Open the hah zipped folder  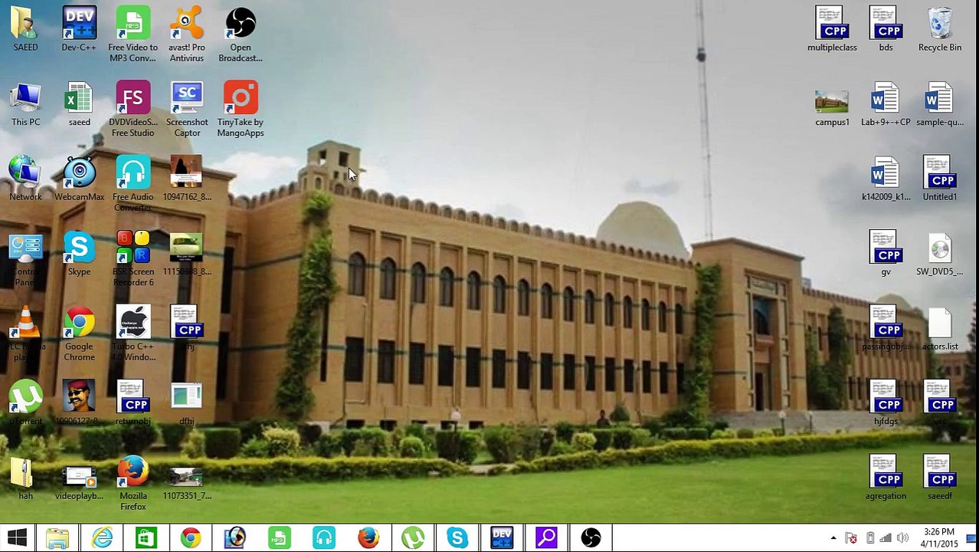click(25, 478)
